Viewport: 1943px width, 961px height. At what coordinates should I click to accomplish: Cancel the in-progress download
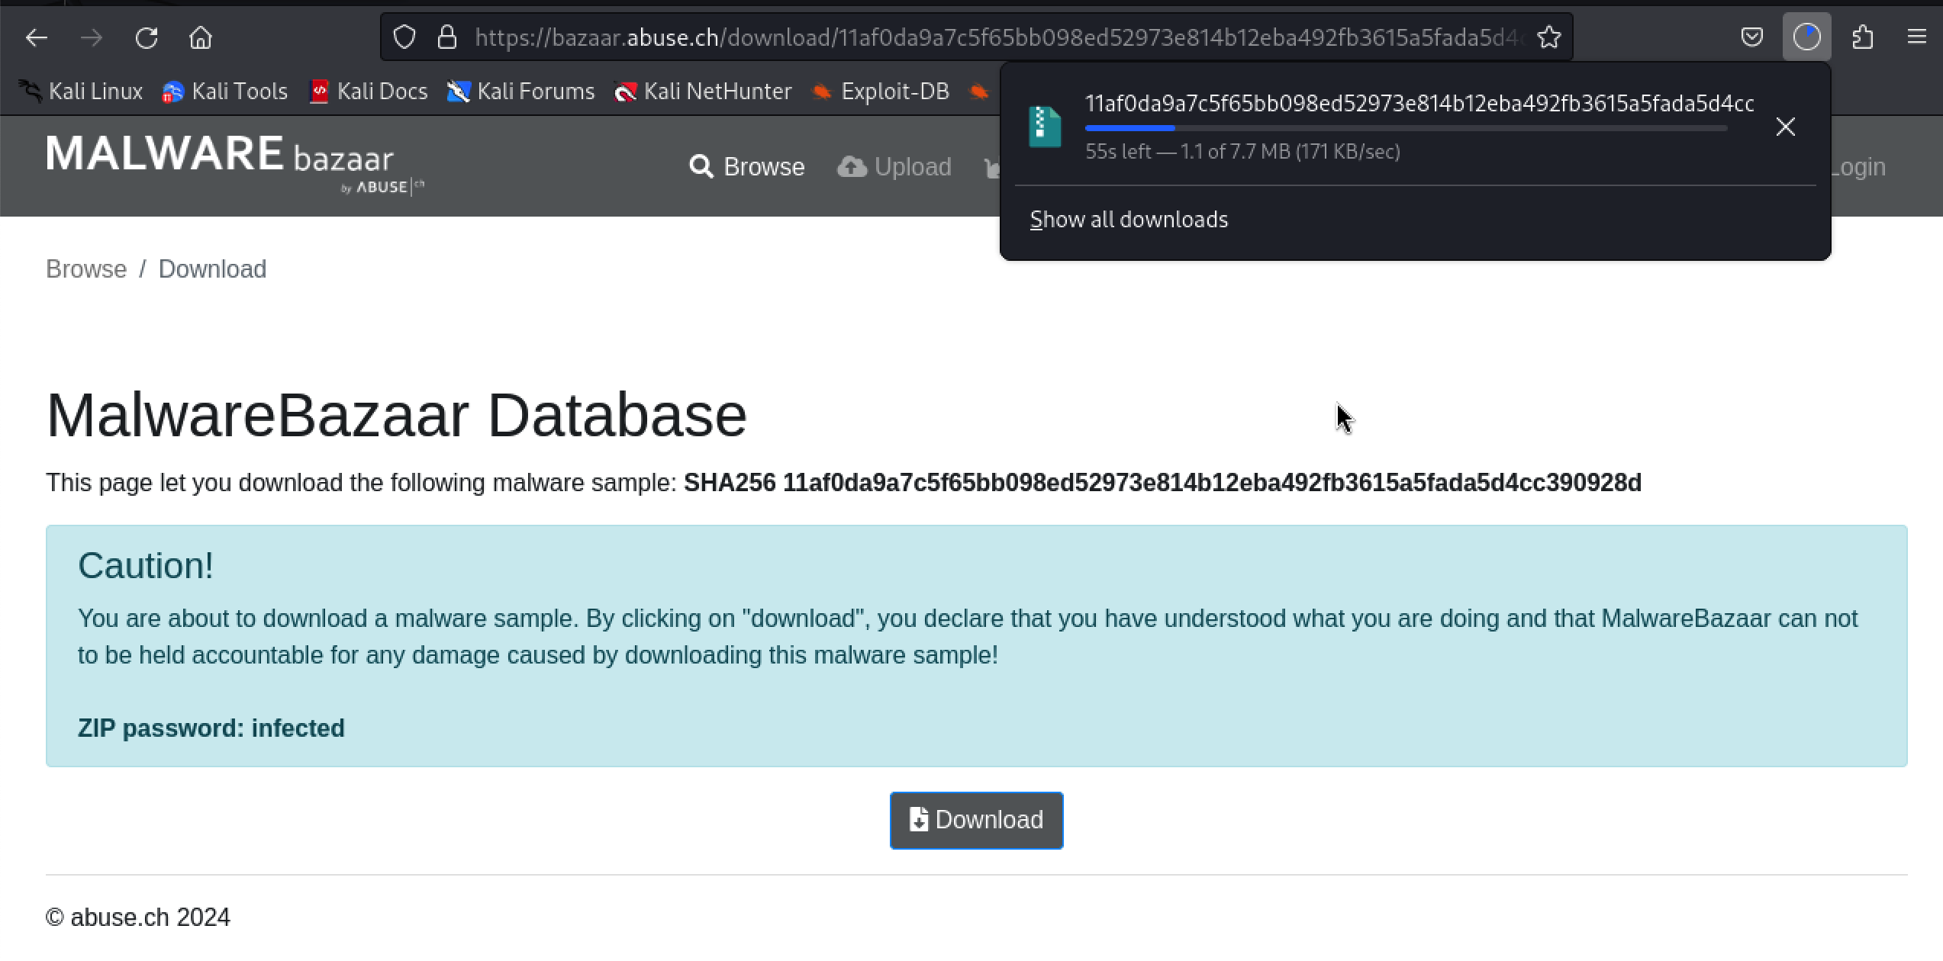pyautogui.click(x=1786, y=127)
